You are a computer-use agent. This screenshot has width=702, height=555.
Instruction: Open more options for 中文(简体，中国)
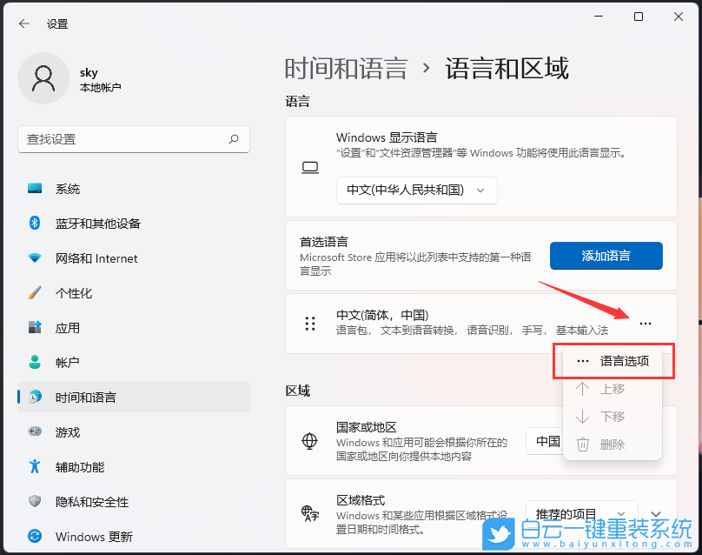pos(646,323)
